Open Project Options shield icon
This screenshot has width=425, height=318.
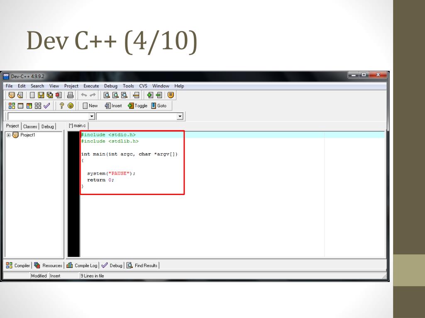coord(171,95)
